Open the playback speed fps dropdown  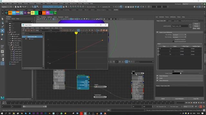[188, 106]
